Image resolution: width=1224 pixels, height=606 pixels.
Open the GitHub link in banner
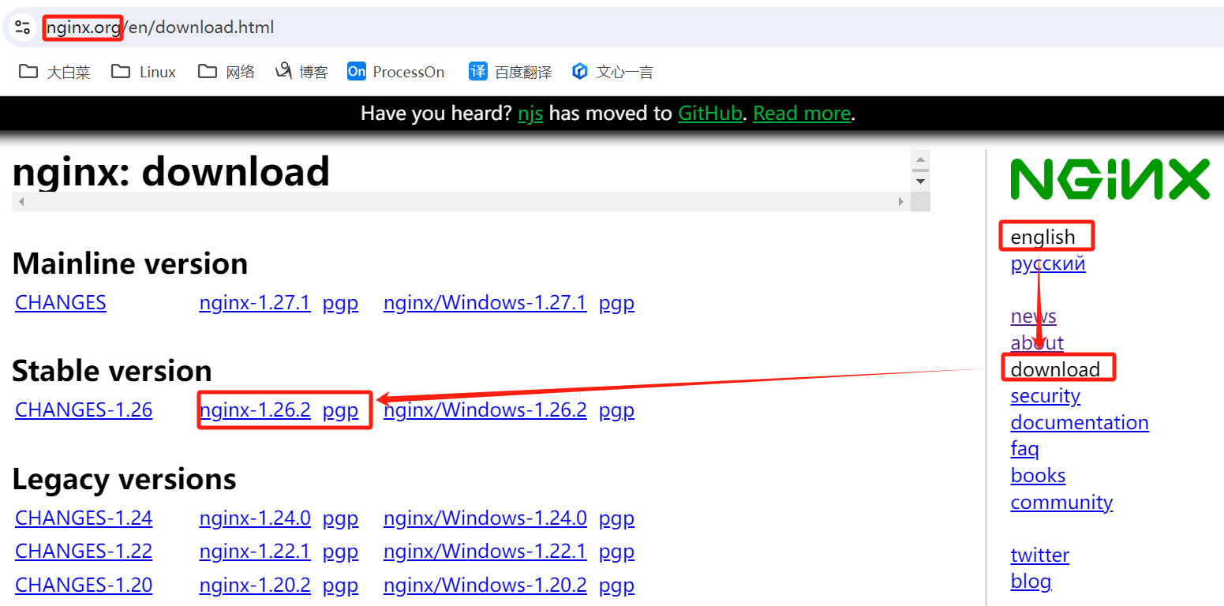click(x=709, y=114)
